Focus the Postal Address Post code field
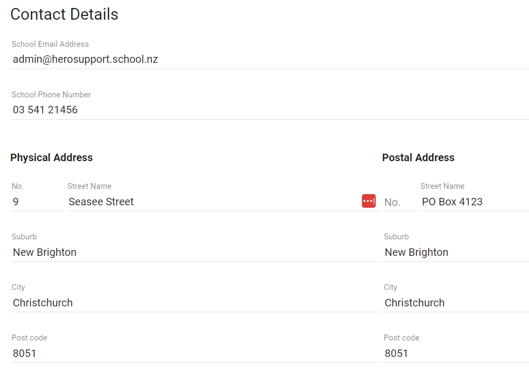Viewport: 529px width, 375px height. (456, 354)
